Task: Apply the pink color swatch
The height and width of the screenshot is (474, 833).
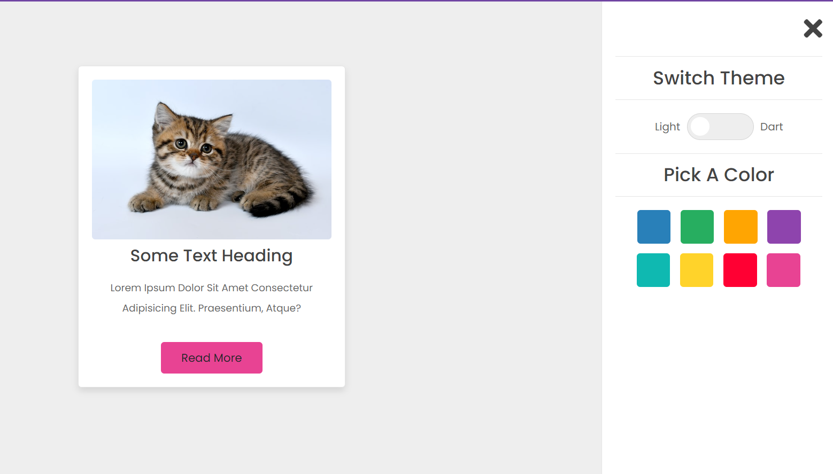Action: point(783,270)
